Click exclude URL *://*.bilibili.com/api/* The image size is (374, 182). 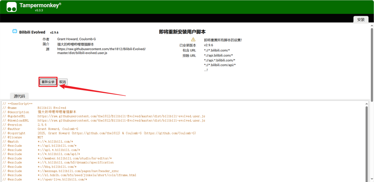click(220, 65)
